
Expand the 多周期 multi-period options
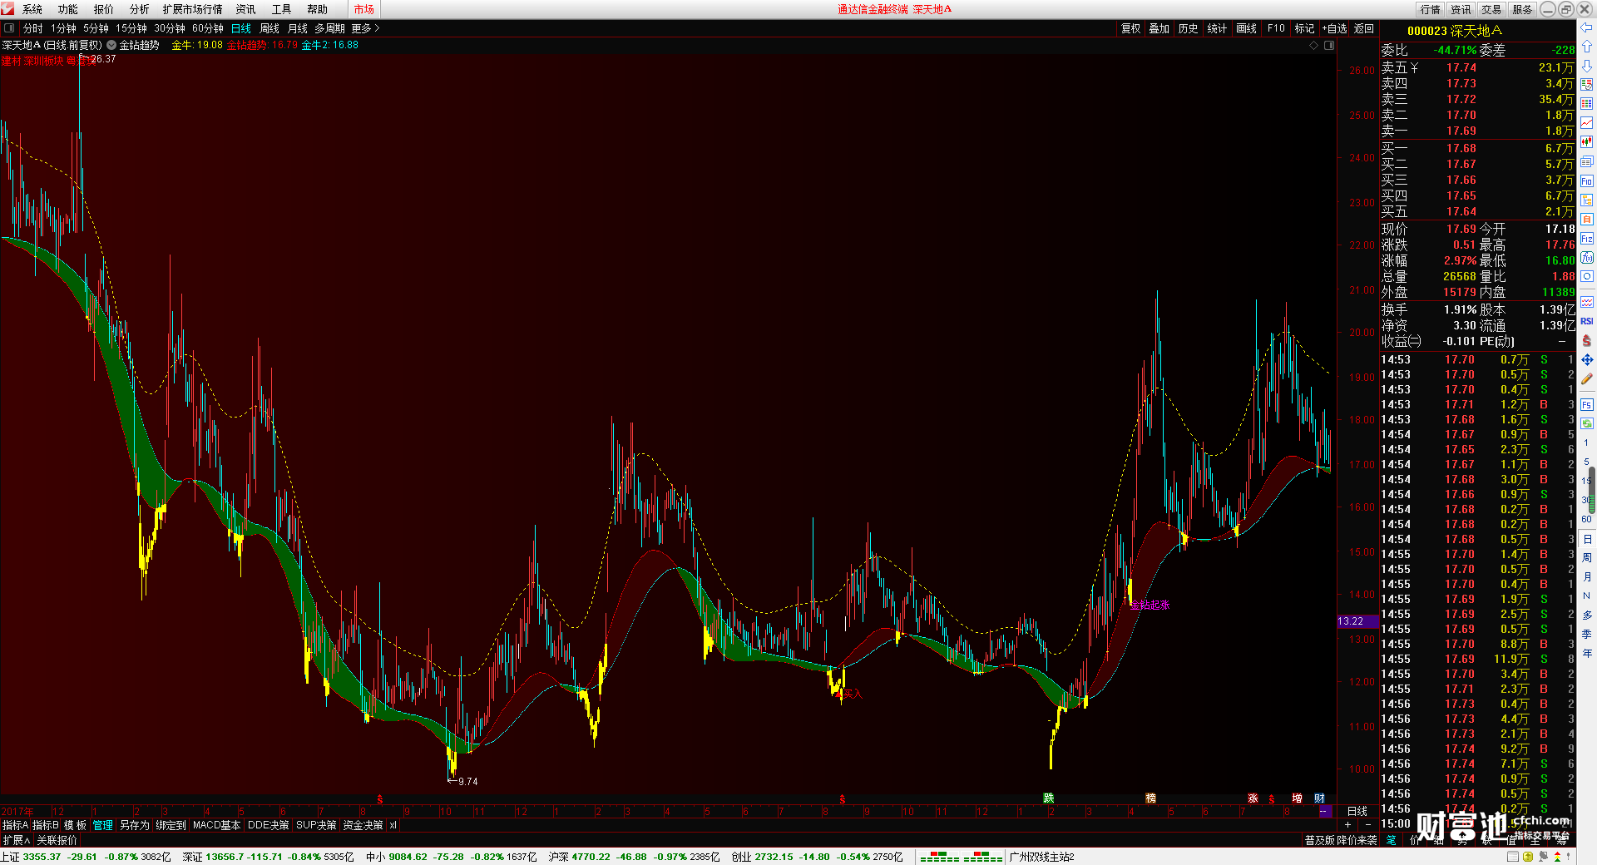(x=329, y=28)
